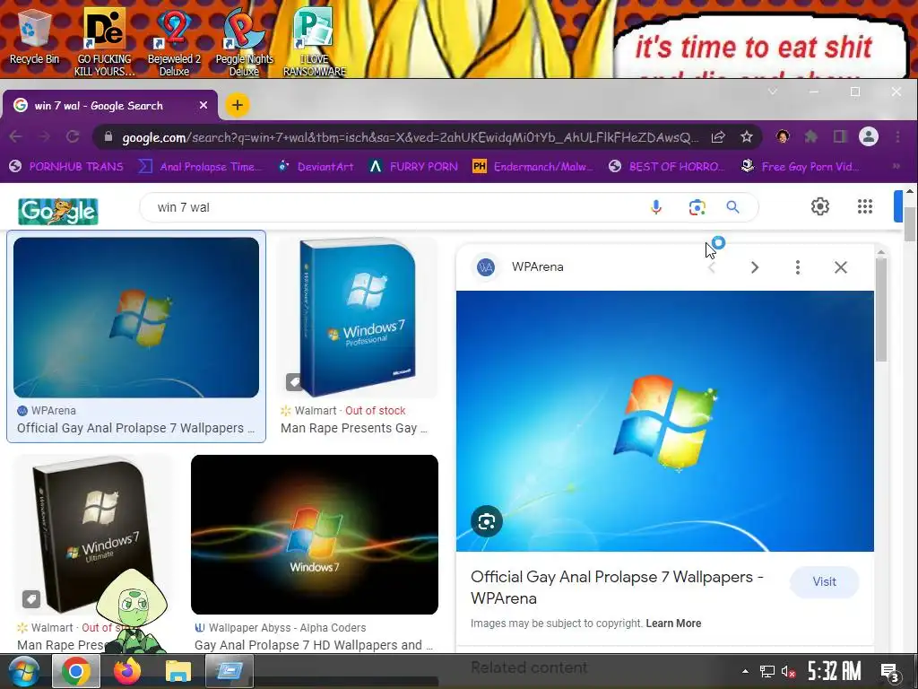
Task: Open the Extensions puzzle-piece menu
Action: [x=810, y=136]
